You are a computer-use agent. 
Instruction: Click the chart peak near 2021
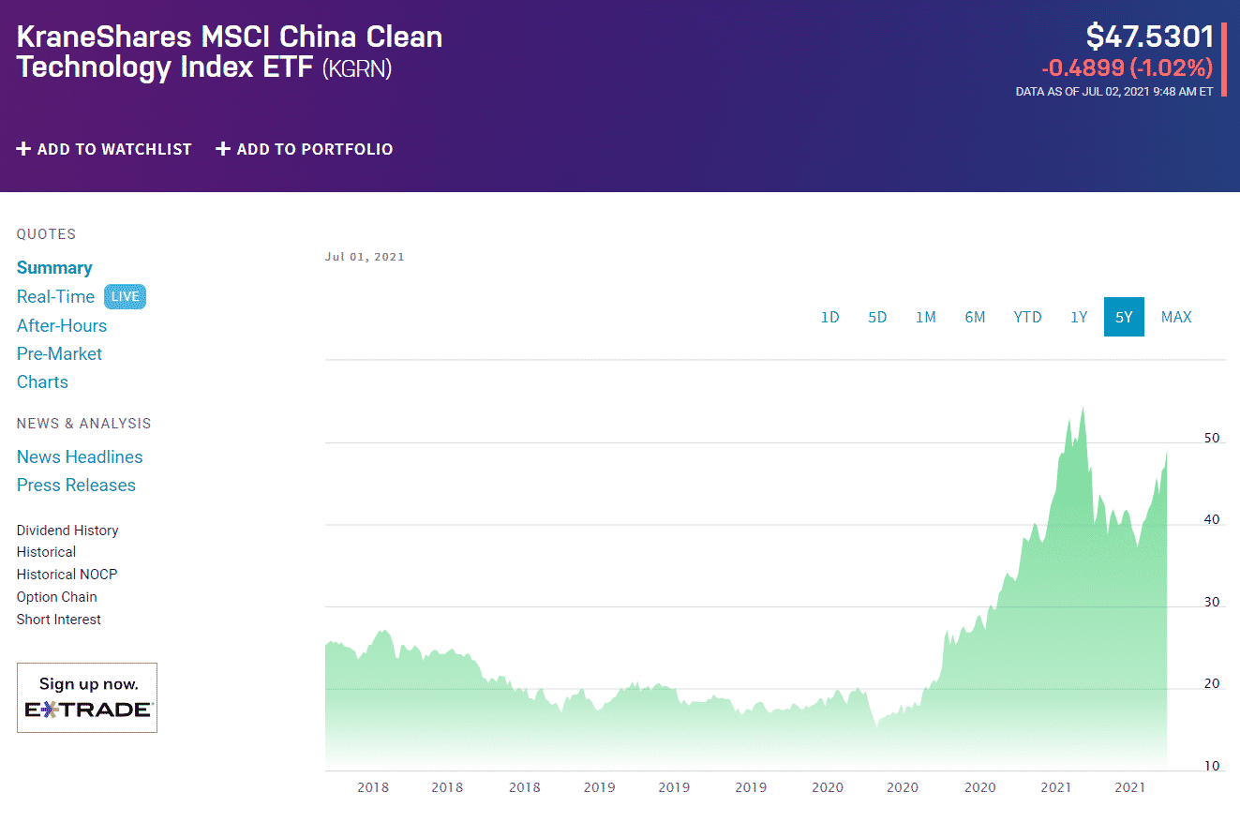pyautogui.click(x=1083, y=409)
